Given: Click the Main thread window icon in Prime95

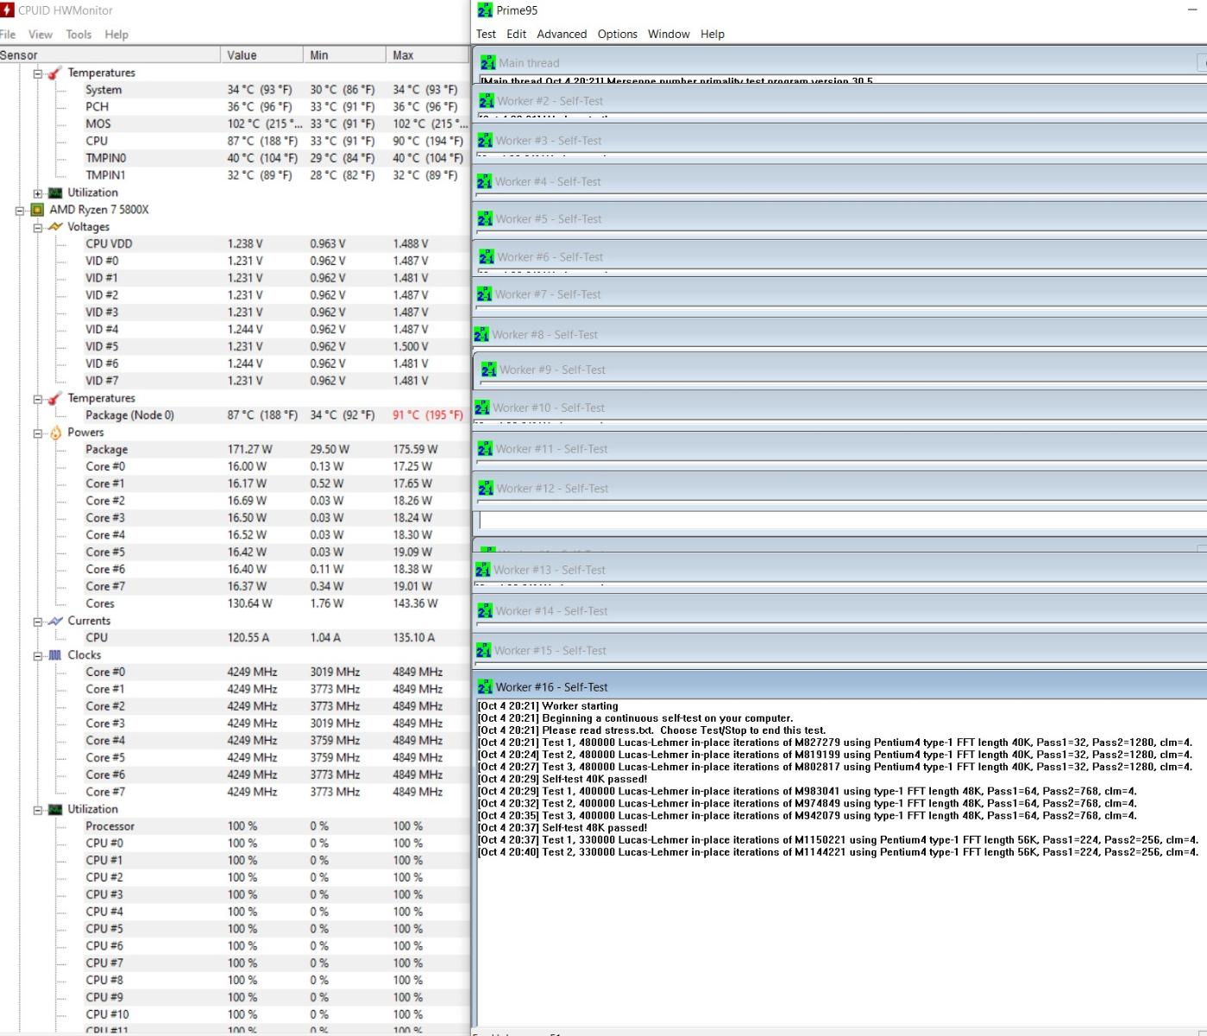Looking at the screenshot, I should click(487, 63).
